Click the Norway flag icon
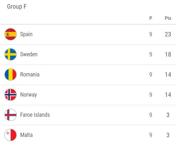The height and width of the screenshot is (150, 184). [11, 95]
